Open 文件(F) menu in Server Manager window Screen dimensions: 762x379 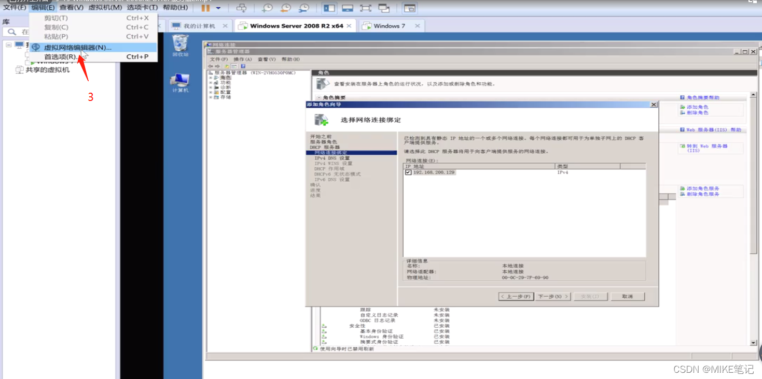pos(219,60)
